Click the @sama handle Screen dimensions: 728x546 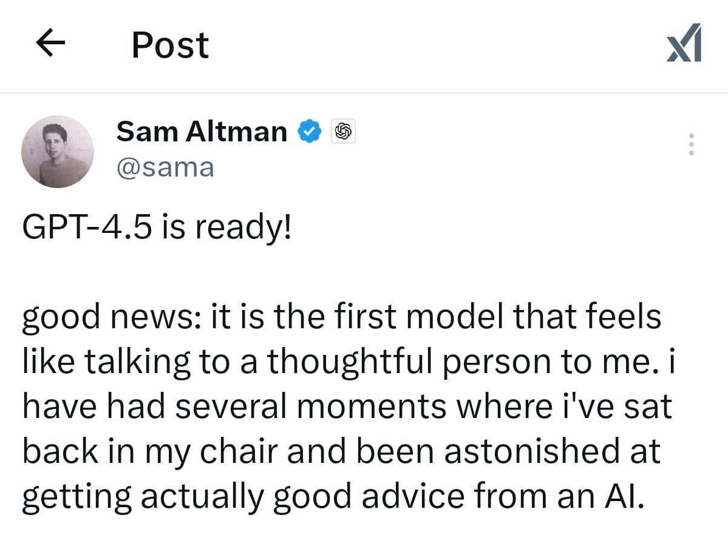pyautogui.click(x=165, y=167)
